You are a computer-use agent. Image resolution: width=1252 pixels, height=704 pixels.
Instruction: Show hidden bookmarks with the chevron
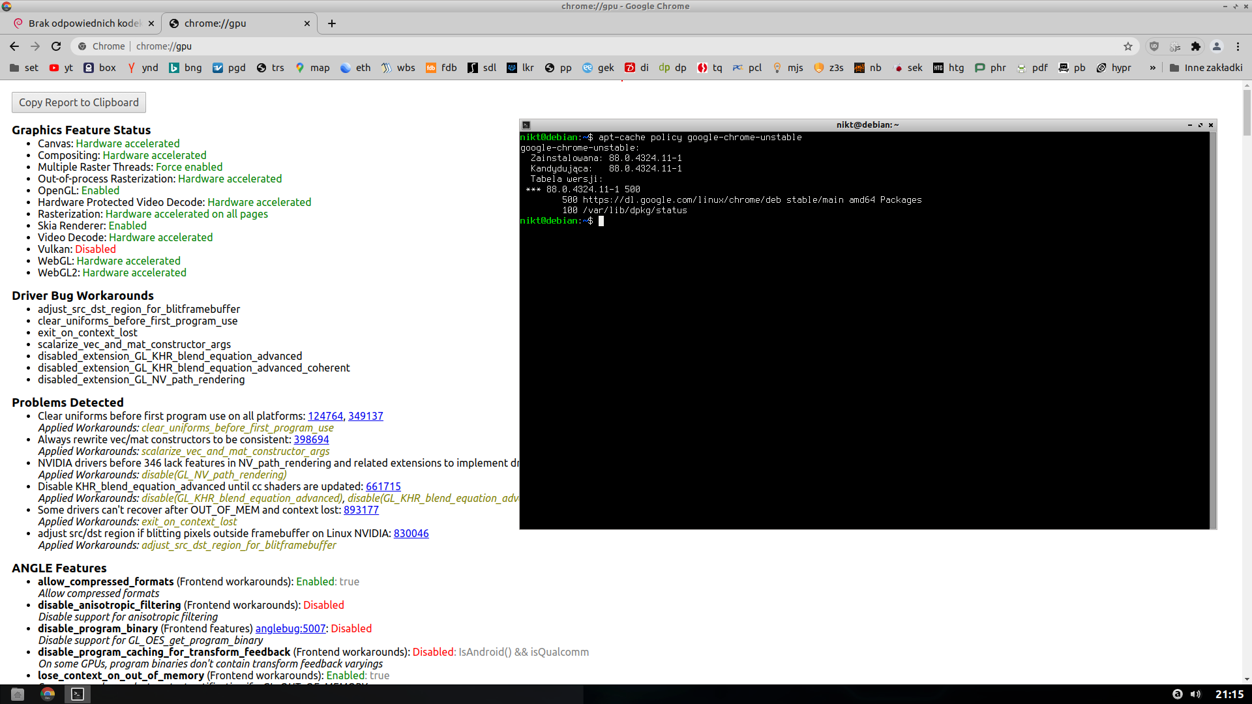point(1153,68)
